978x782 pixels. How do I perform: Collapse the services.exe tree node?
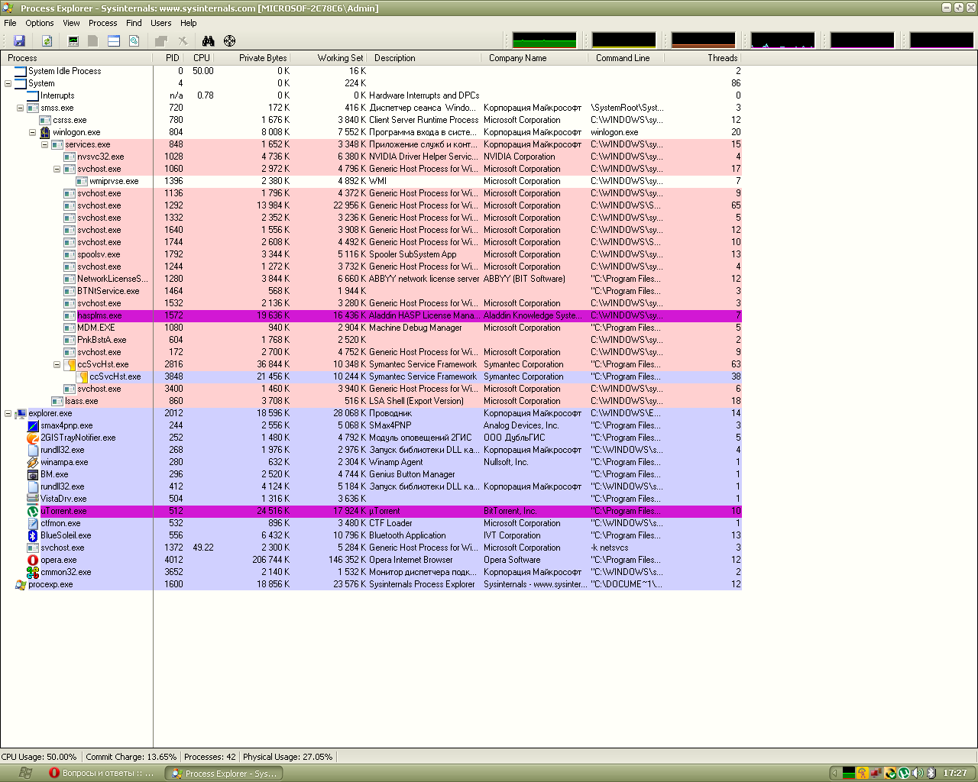click(x=44, y=144)
